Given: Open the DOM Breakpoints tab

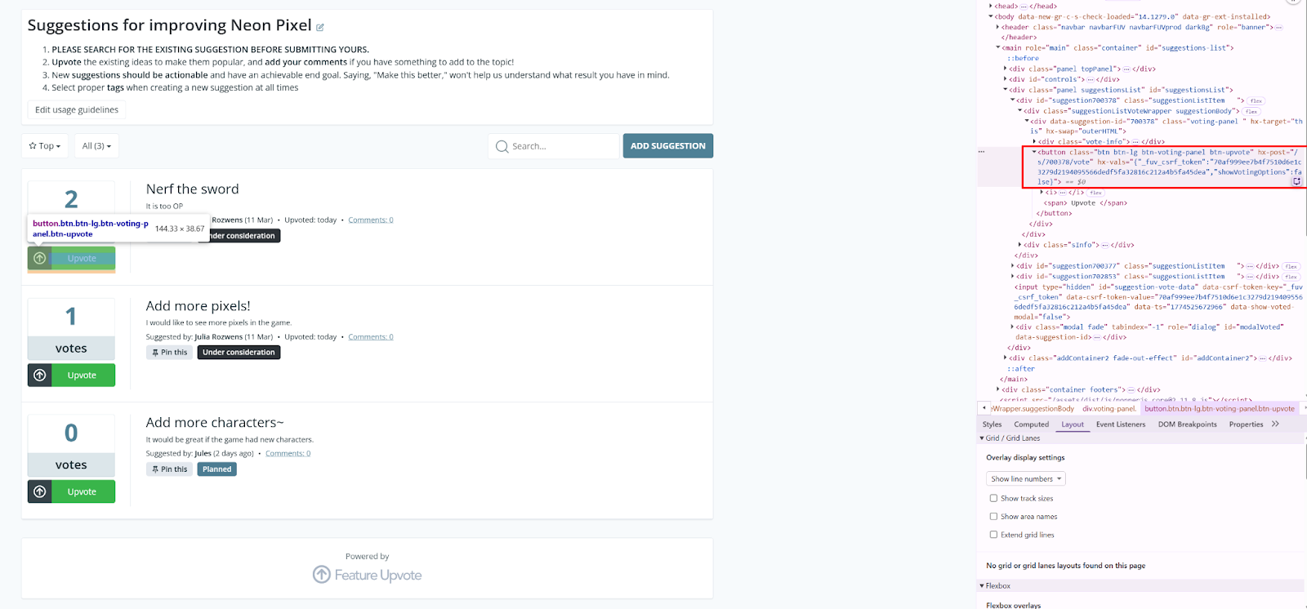Looking at the screenshot, I should (1187, 425).
